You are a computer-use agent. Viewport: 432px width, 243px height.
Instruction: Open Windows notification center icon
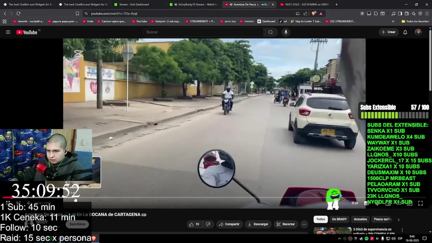pos(425,239)
